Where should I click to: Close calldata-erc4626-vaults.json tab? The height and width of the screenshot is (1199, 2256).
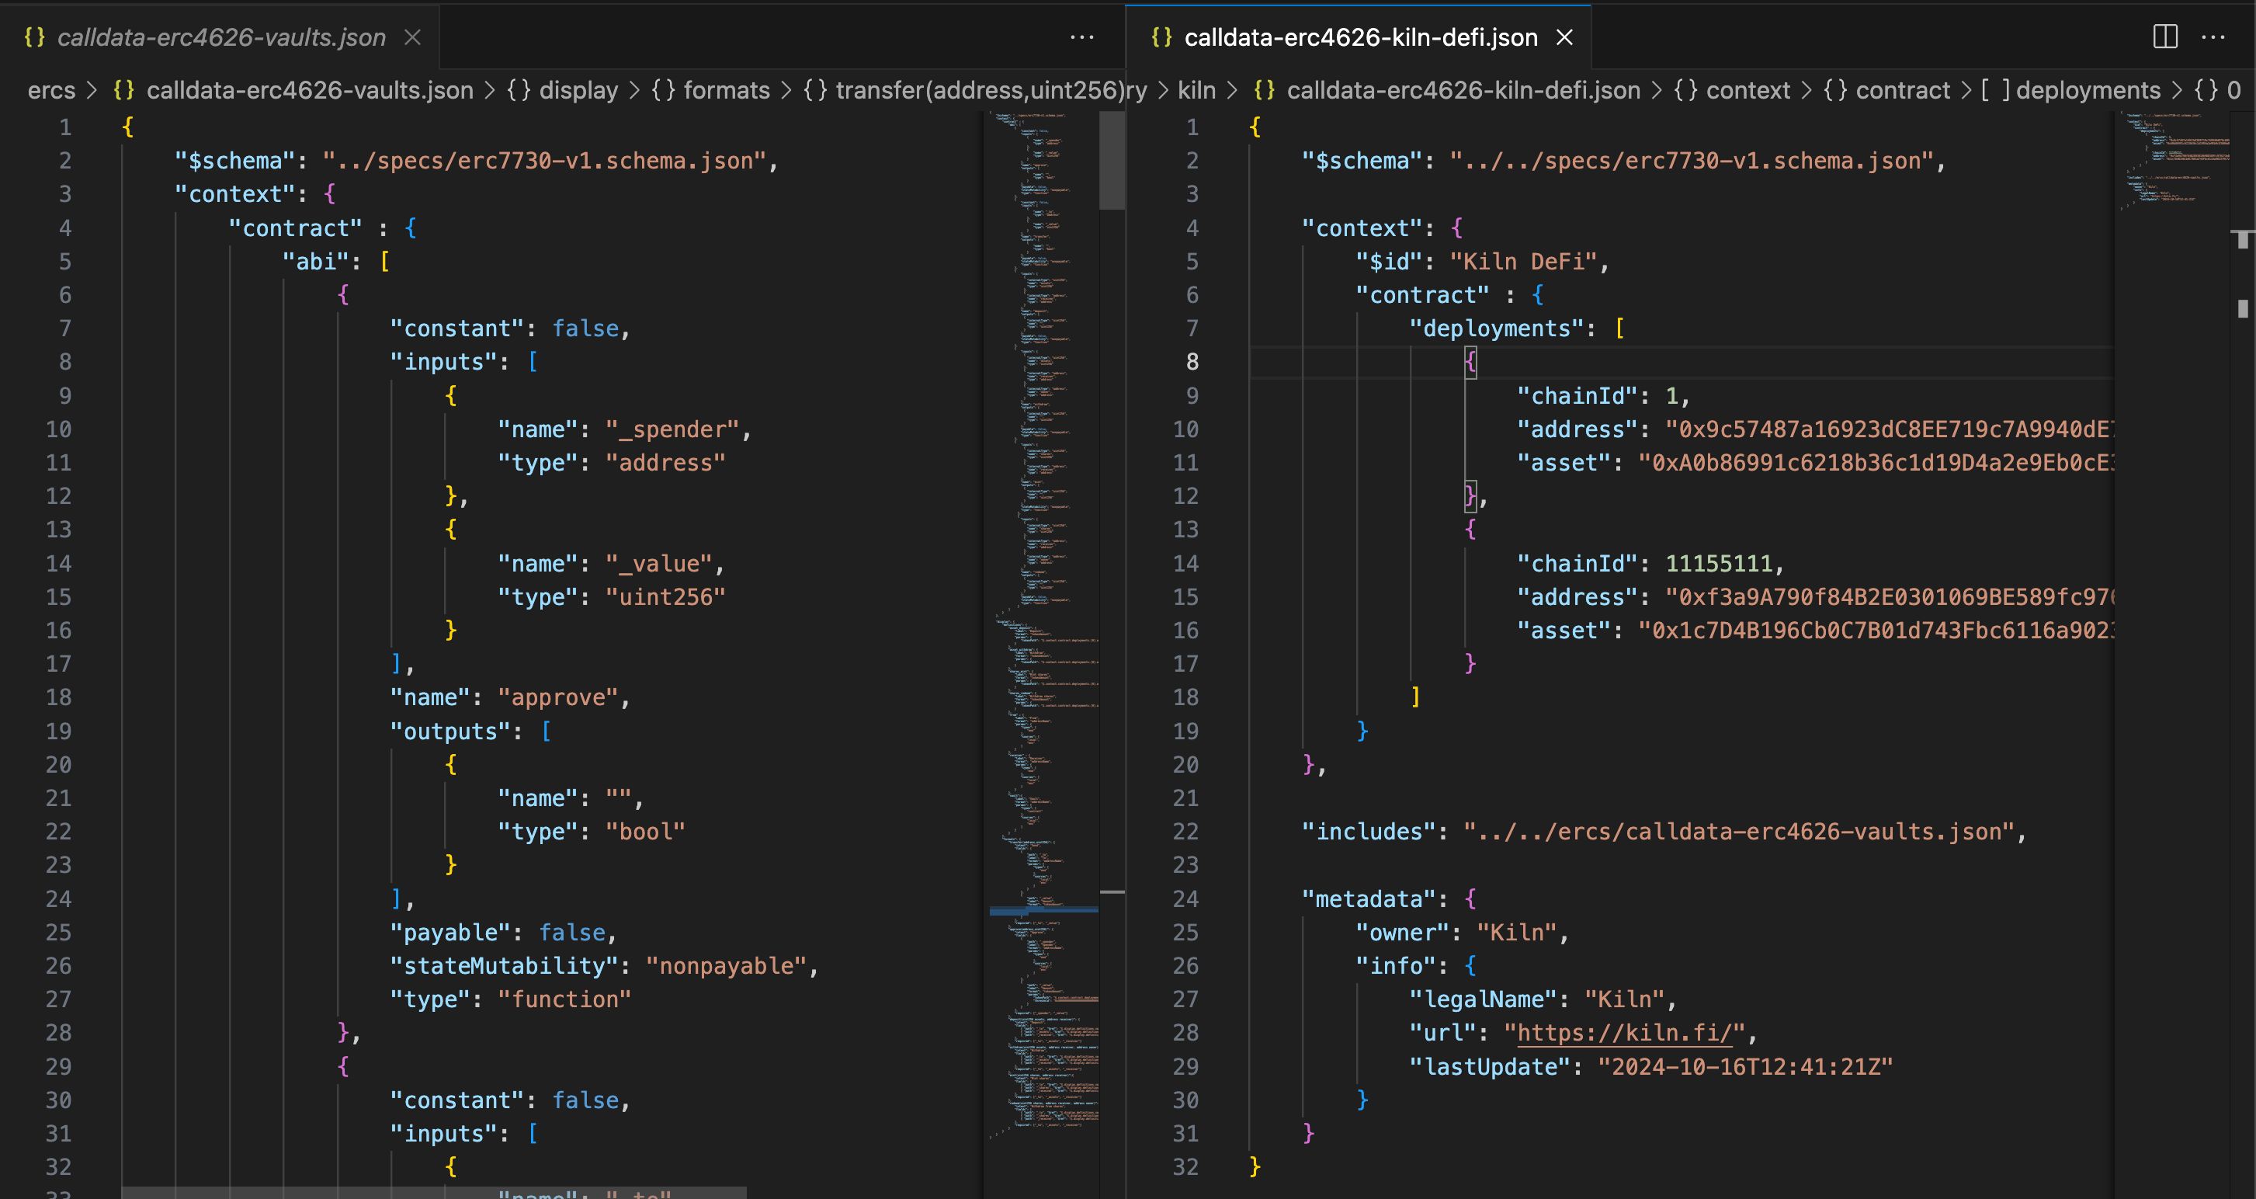tap(412, 36)
